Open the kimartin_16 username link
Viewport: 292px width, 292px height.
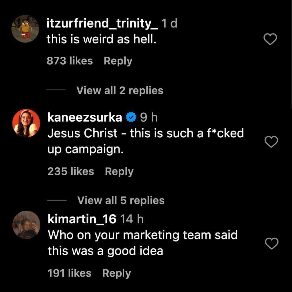tap(82, 219)
